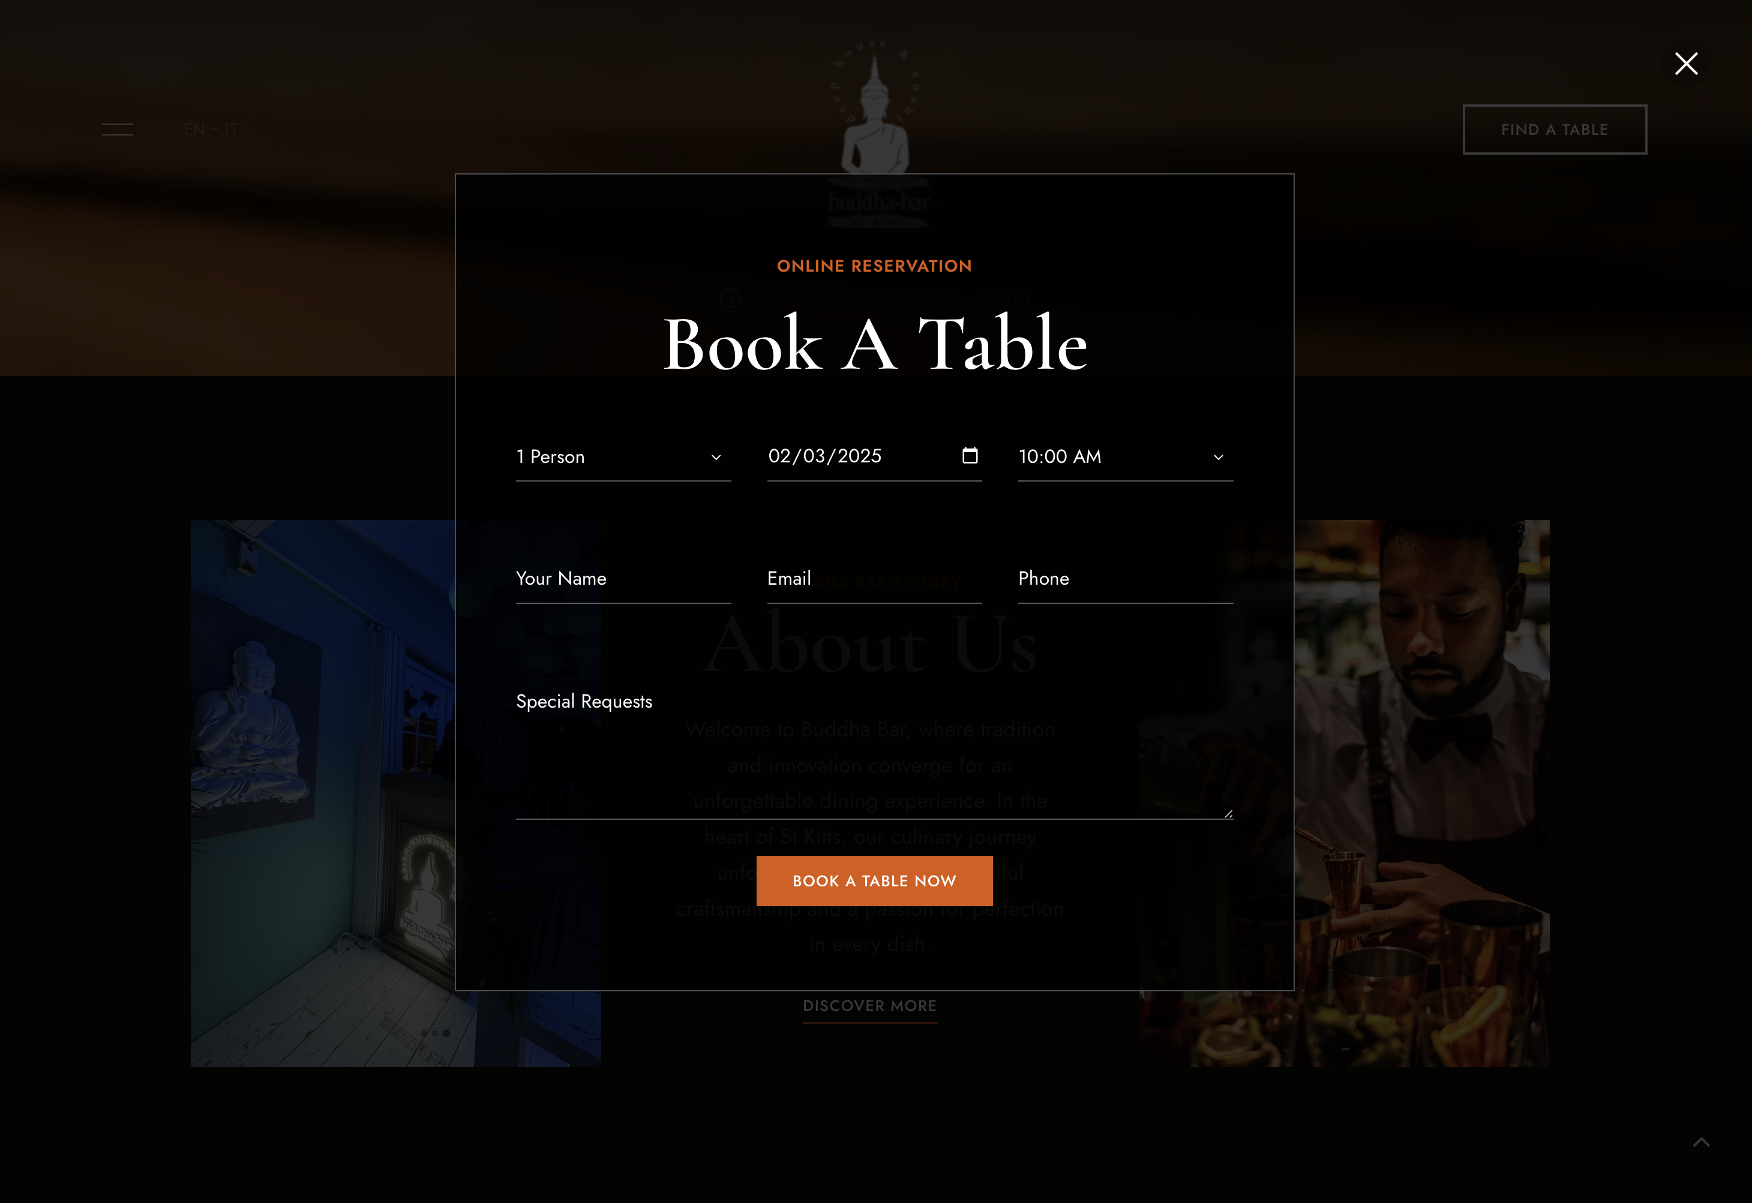
Task: Select the 1 Person guests combo box
Action: click(x=623, y=457)
